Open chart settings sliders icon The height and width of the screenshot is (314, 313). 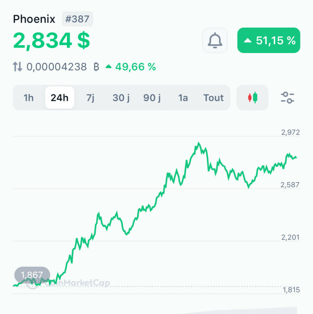pyautogui.click(x=288, y=98)
